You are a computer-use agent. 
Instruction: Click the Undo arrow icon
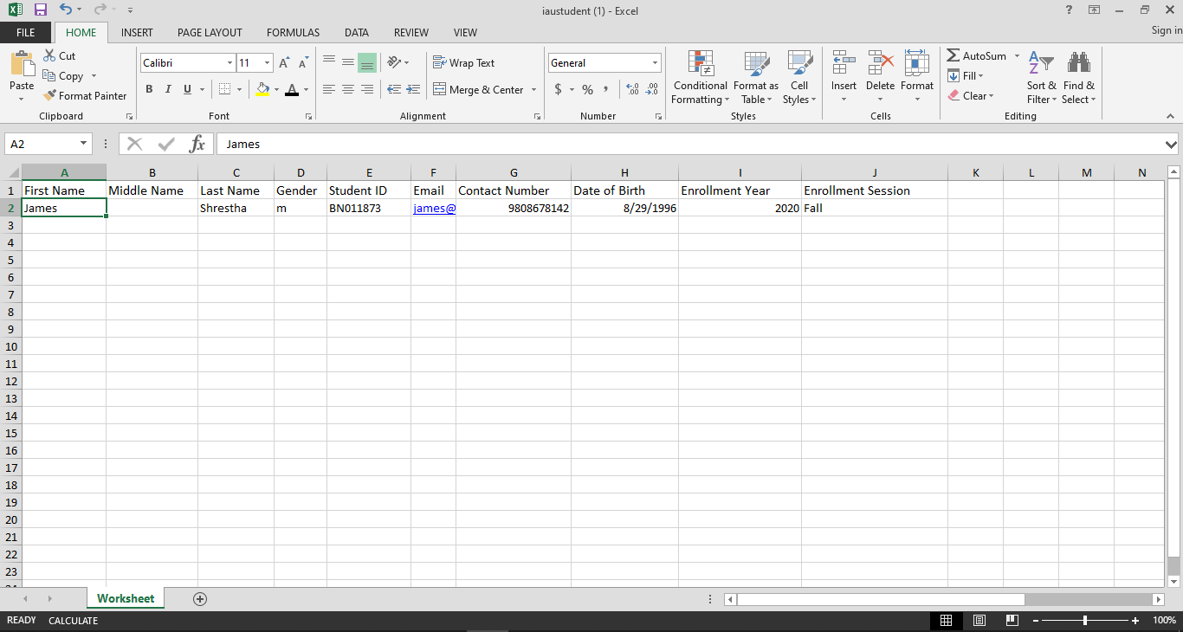point(66,10)
